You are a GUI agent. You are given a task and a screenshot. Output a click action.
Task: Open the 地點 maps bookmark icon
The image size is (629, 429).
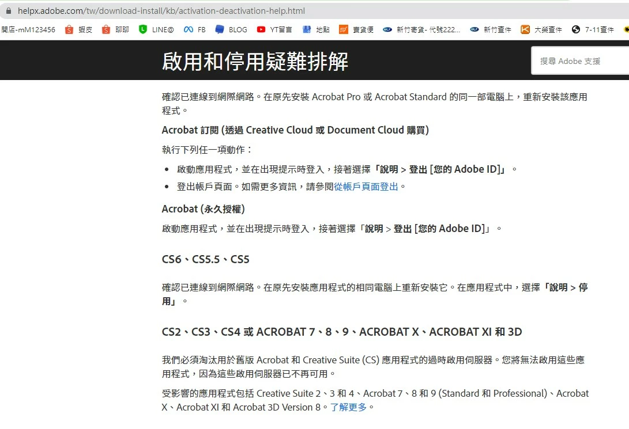[x=307, y=29]
